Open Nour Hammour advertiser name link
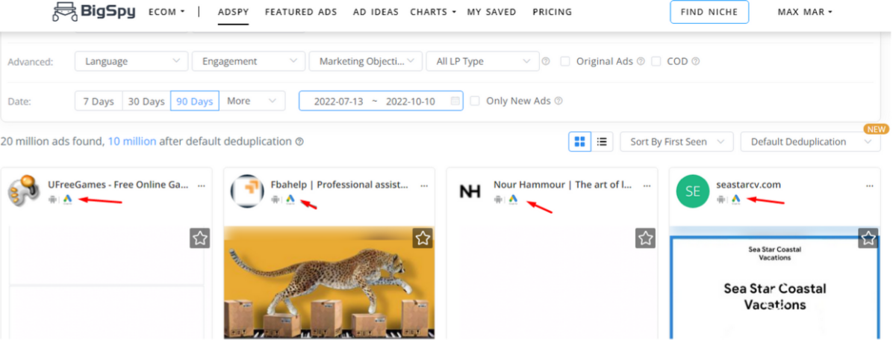 point(563,185)
